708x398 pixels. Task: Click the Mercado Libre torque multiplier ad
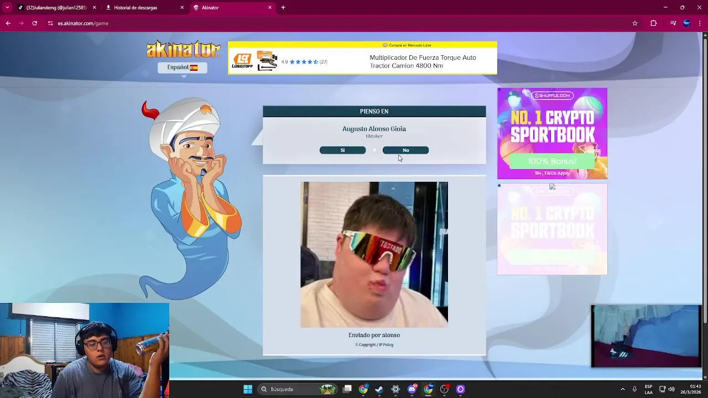click(x=362, y=58)
